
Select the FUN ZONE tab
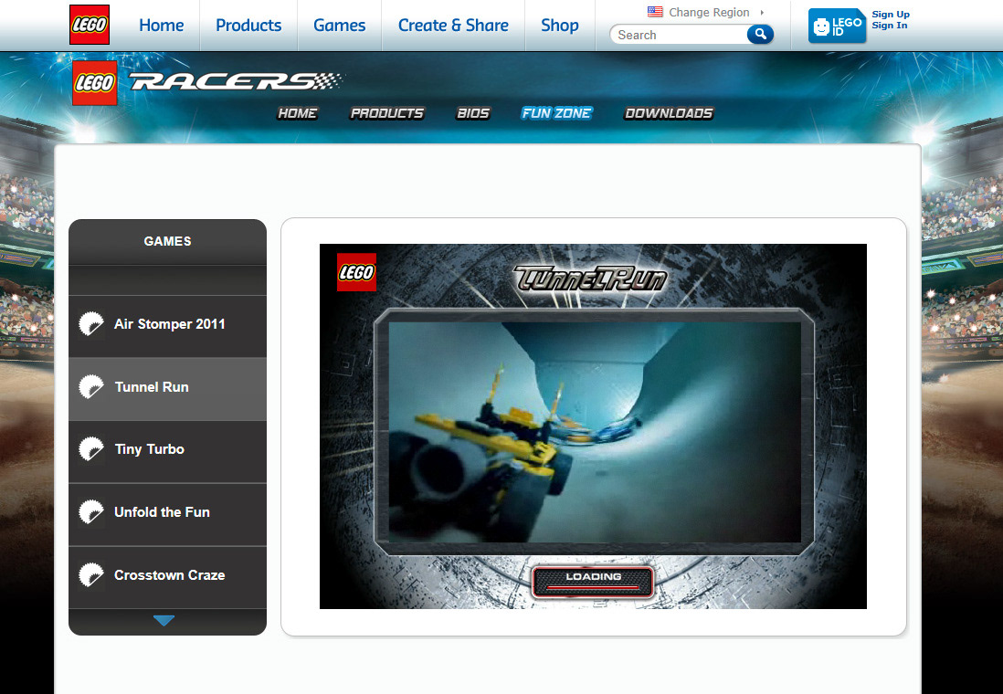pyautogui.click(x=556, y=113)
